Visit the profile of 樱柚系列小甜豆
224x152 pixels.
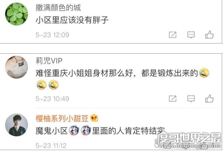point(62,119)
